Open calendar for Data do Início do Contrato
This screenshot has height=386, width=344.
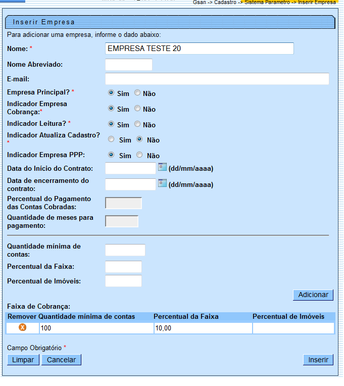click(162, 167)
